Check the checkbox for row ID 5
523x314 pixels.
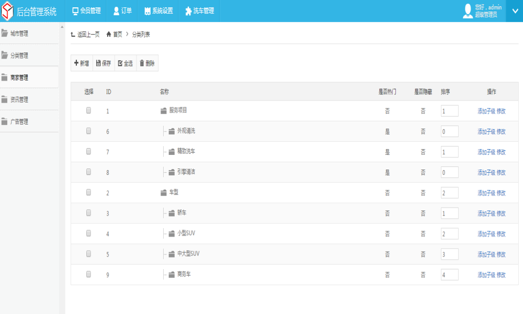click(88, 254)
